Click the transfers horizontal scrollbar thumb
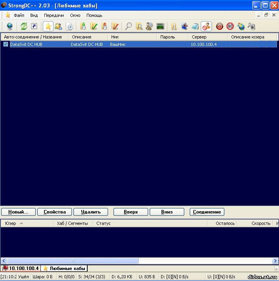The image size is (279, 281). (x=73, y=261)
